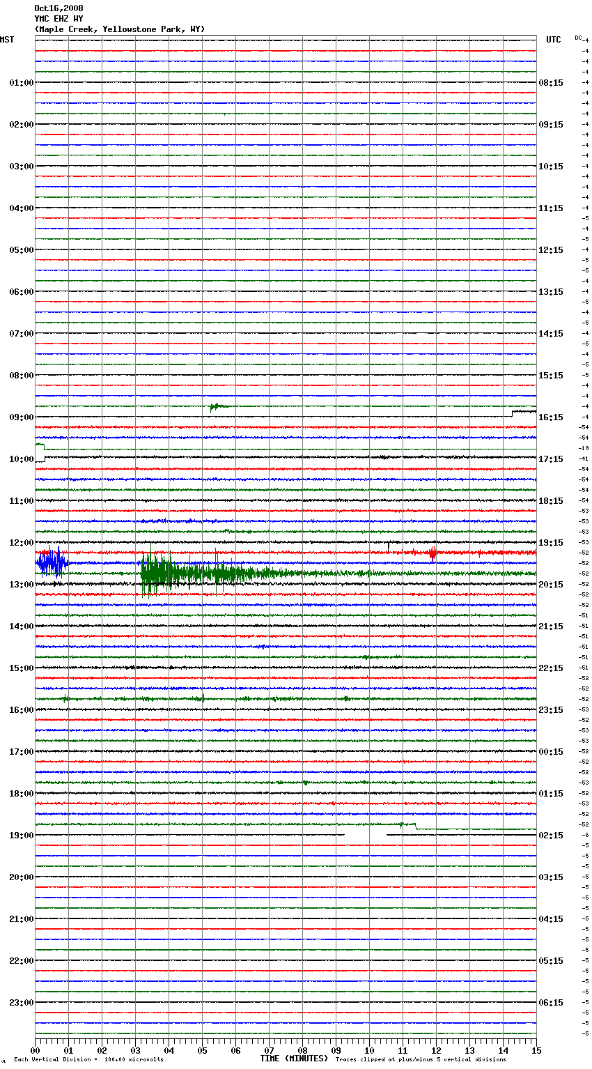Click the Maple Creek, Yellowstone Park location label
This screenshot has width=592, height=1069.
(120, 29)
